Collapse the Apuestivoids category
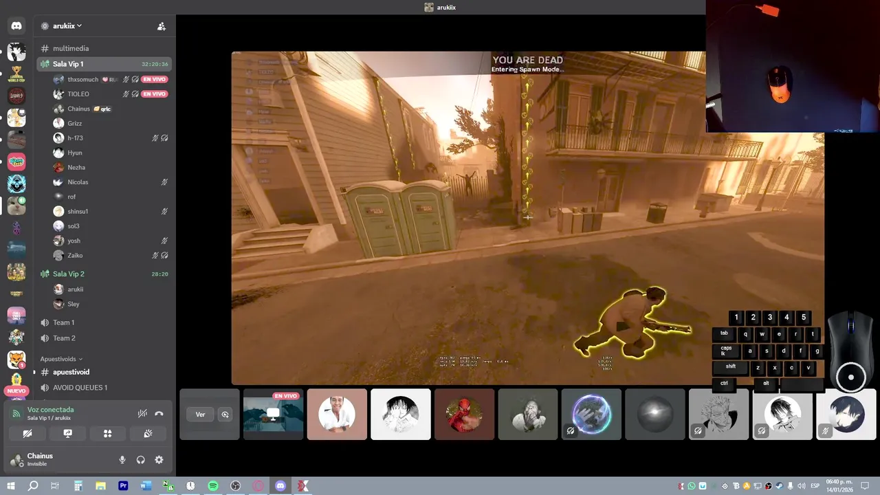880x495 pixels. coord(61,359)
